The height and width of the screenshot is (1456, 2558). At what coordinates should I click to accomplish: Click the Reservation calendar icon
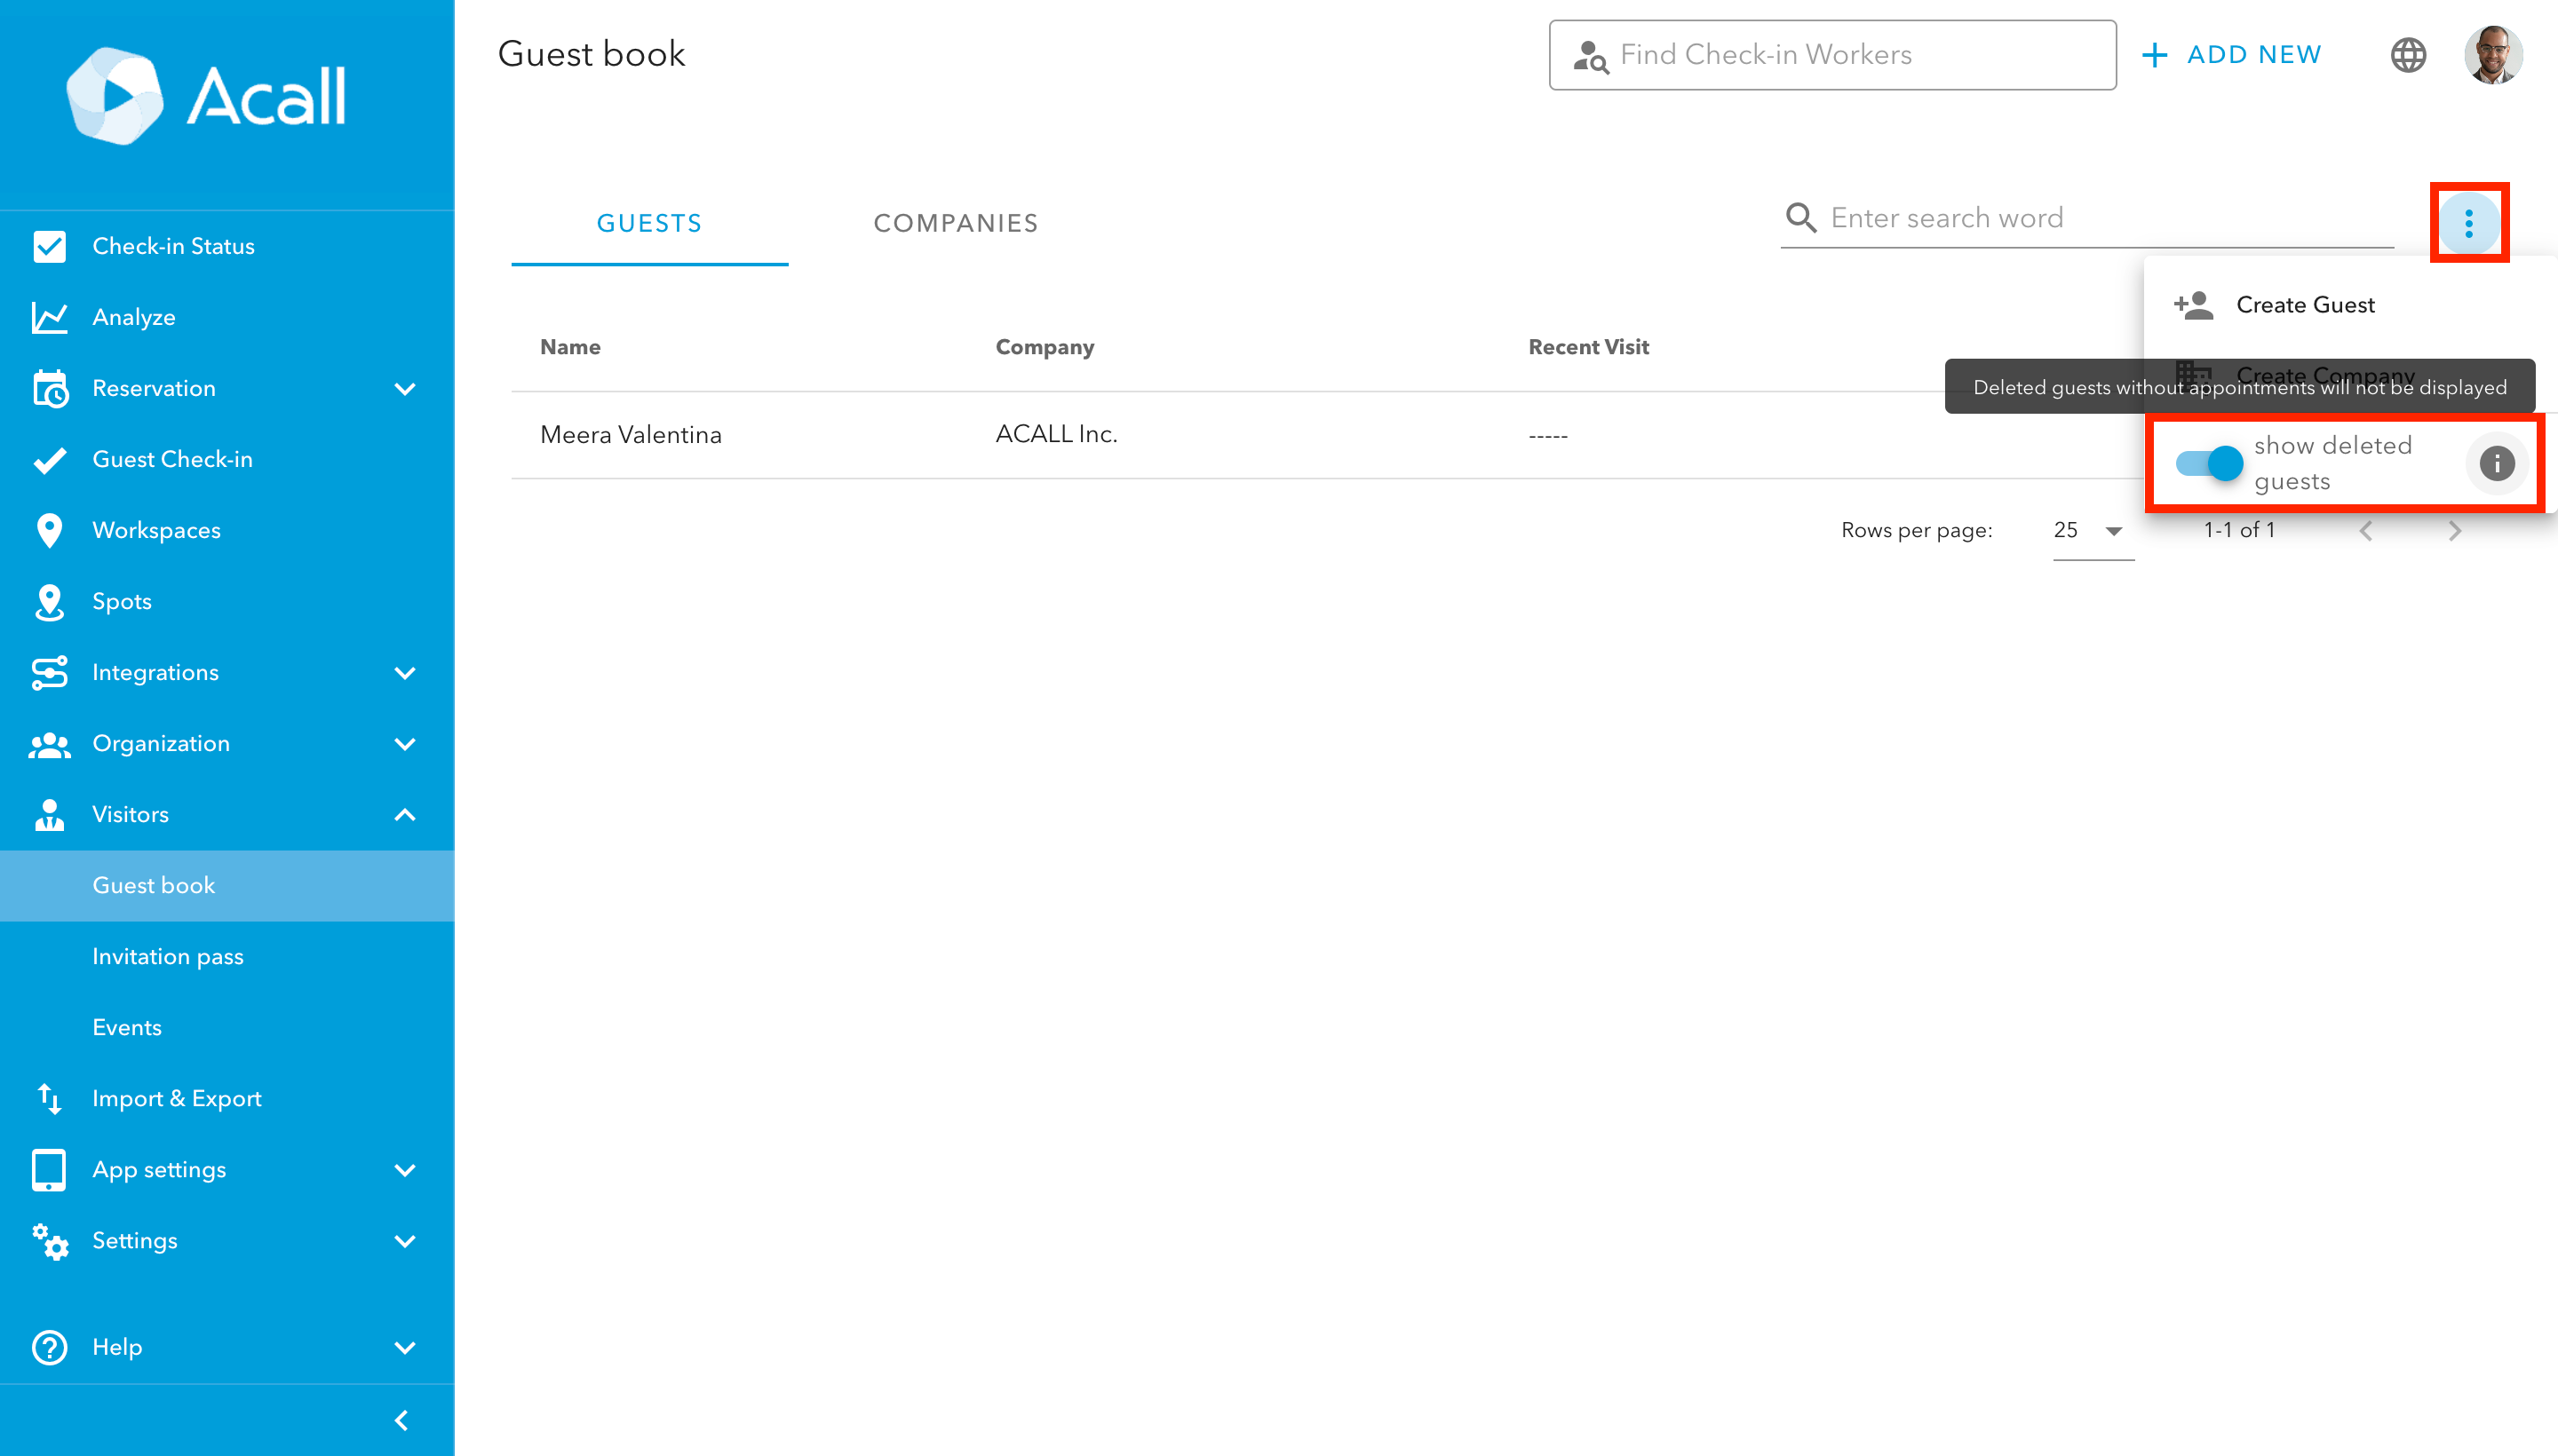click(x=49, y=388)
